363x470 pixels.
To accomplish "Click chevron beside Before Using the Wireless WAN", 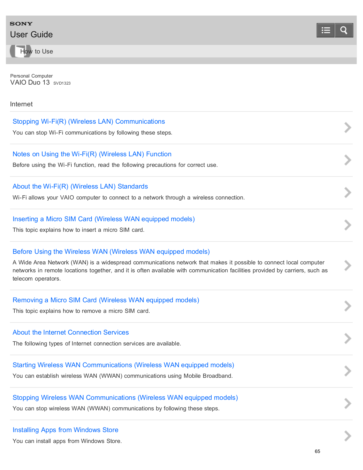I will pos(348,266).
